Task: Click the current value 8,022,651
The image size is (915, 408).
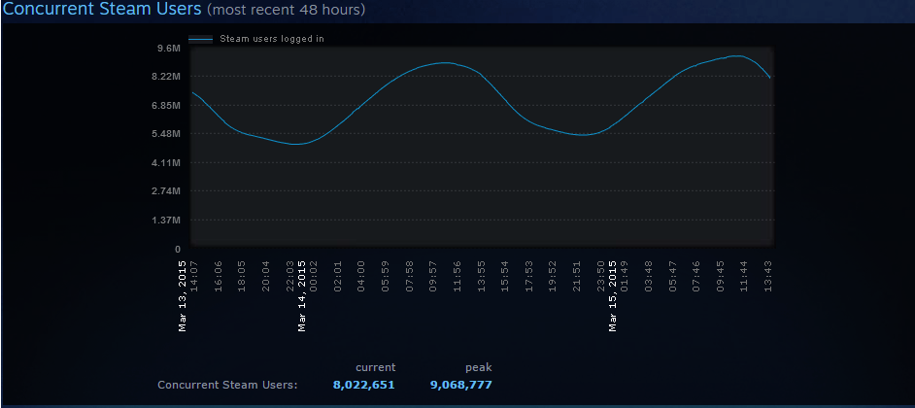Action: click(x=364, y=386)
